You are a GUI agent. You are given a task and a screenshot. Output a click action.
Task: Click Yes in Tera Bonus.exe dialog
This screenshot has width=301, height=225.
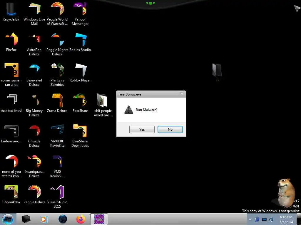pyautogui.click(x=142, y=129)
